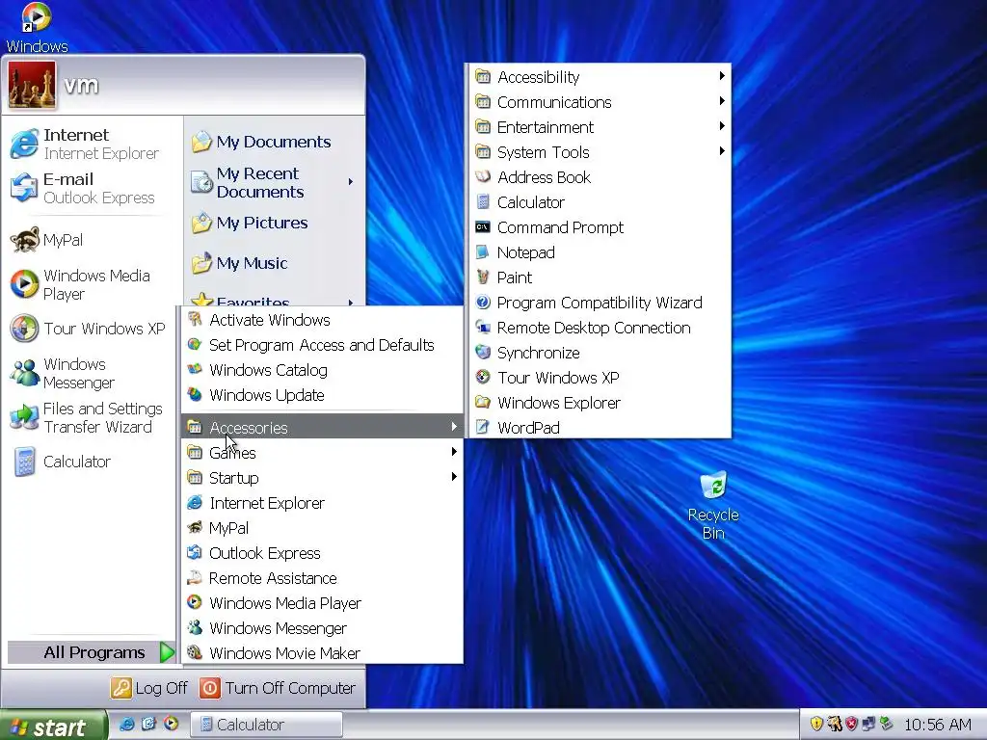987x740 pixels.
Task: Click the system tray clock 10:56 AM
Action: pos(938,725)
